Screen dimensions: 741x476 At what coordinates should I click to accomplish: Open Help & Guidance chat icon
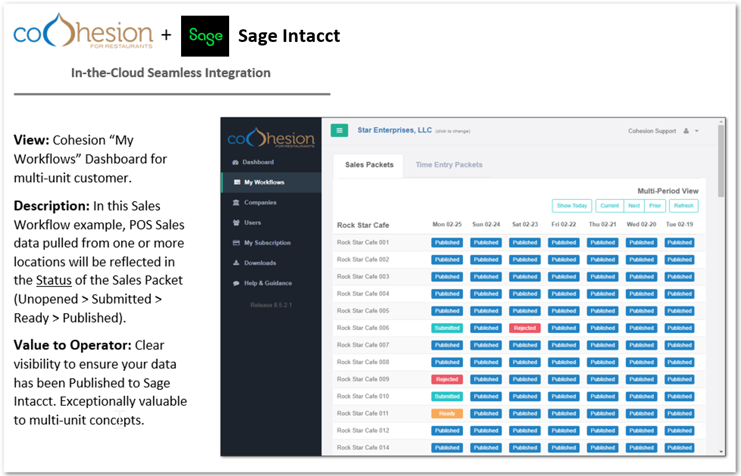236,283
